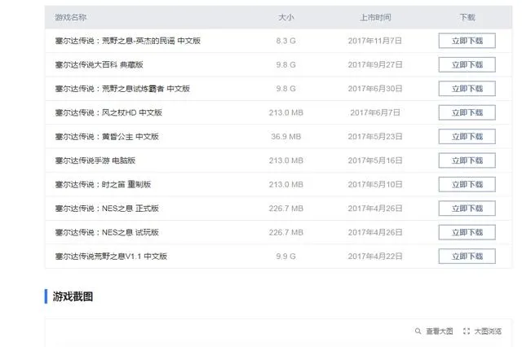The height and width of the screenshot is (347, 522).
Task: Select the 9.9 G size cell
Action: [286, 256]
